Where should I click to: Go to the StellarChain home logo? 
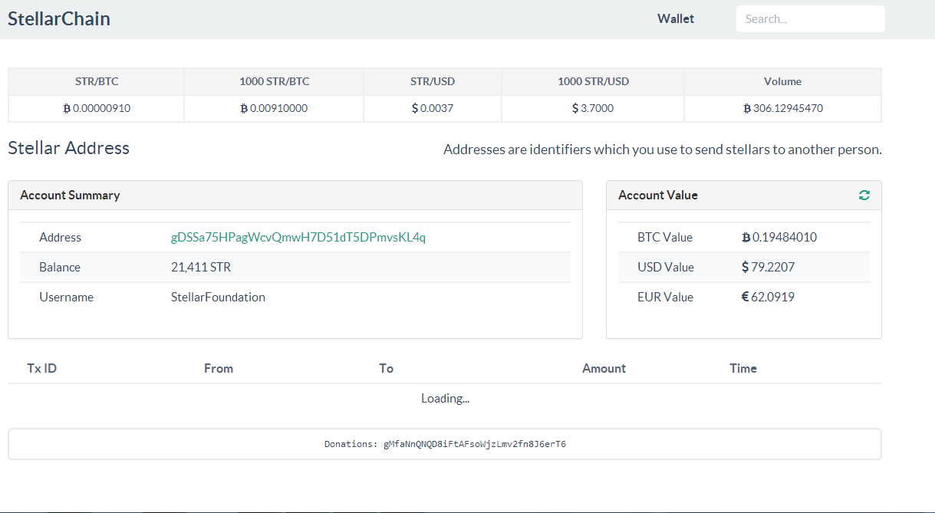[59, 19]
